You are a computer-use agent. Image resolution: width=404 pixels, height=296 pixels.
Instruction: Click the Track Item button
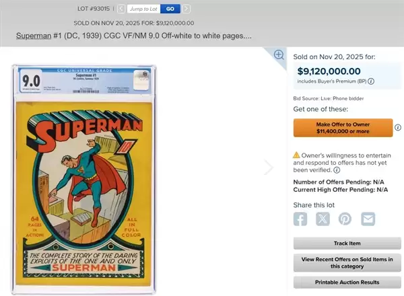347,244
